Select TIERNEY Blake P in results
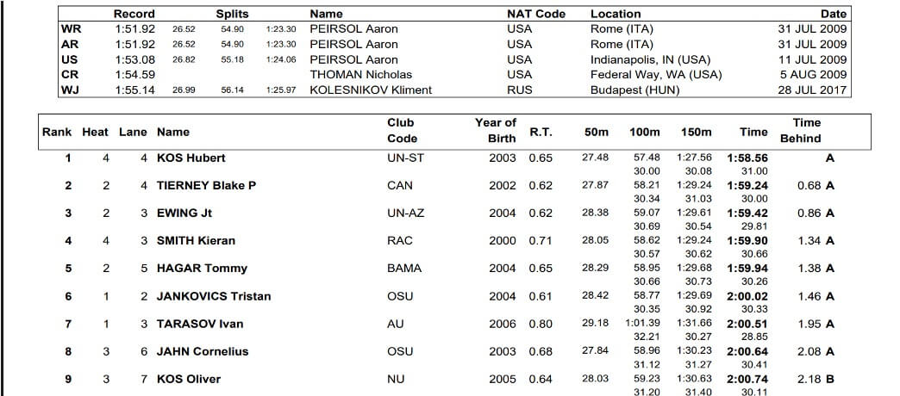 (x=206, y=186)
